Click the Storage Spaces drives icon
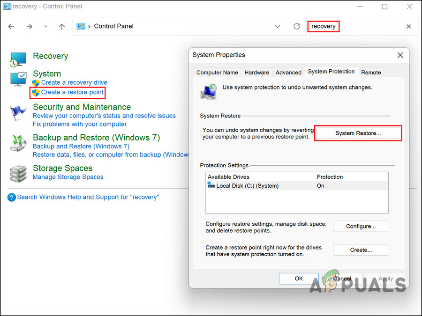 (18, 174)
